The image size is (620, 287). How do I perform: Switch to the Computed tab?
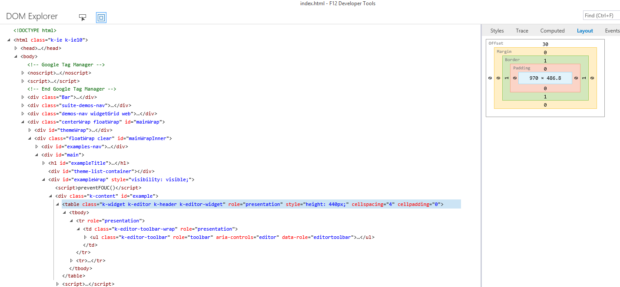[552, 31]
